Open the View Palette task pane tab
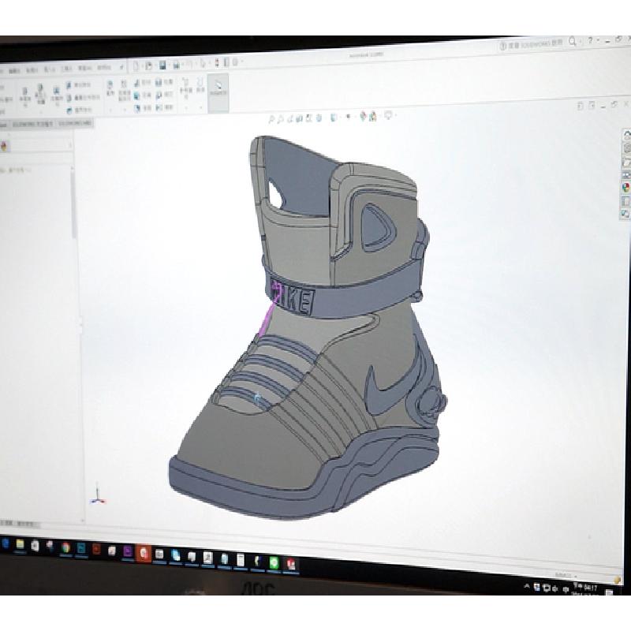 (x=626, y=175)
